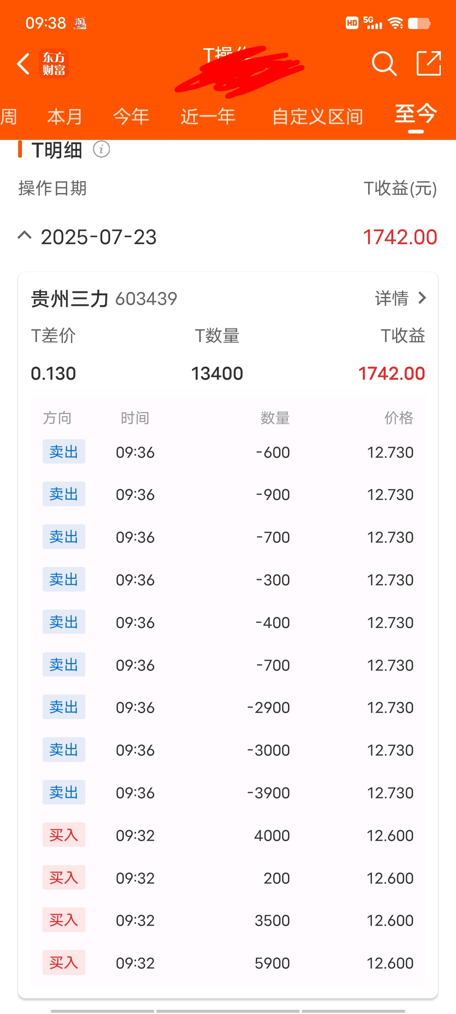Tap the 卖出 tag for -600

(64, 452)
